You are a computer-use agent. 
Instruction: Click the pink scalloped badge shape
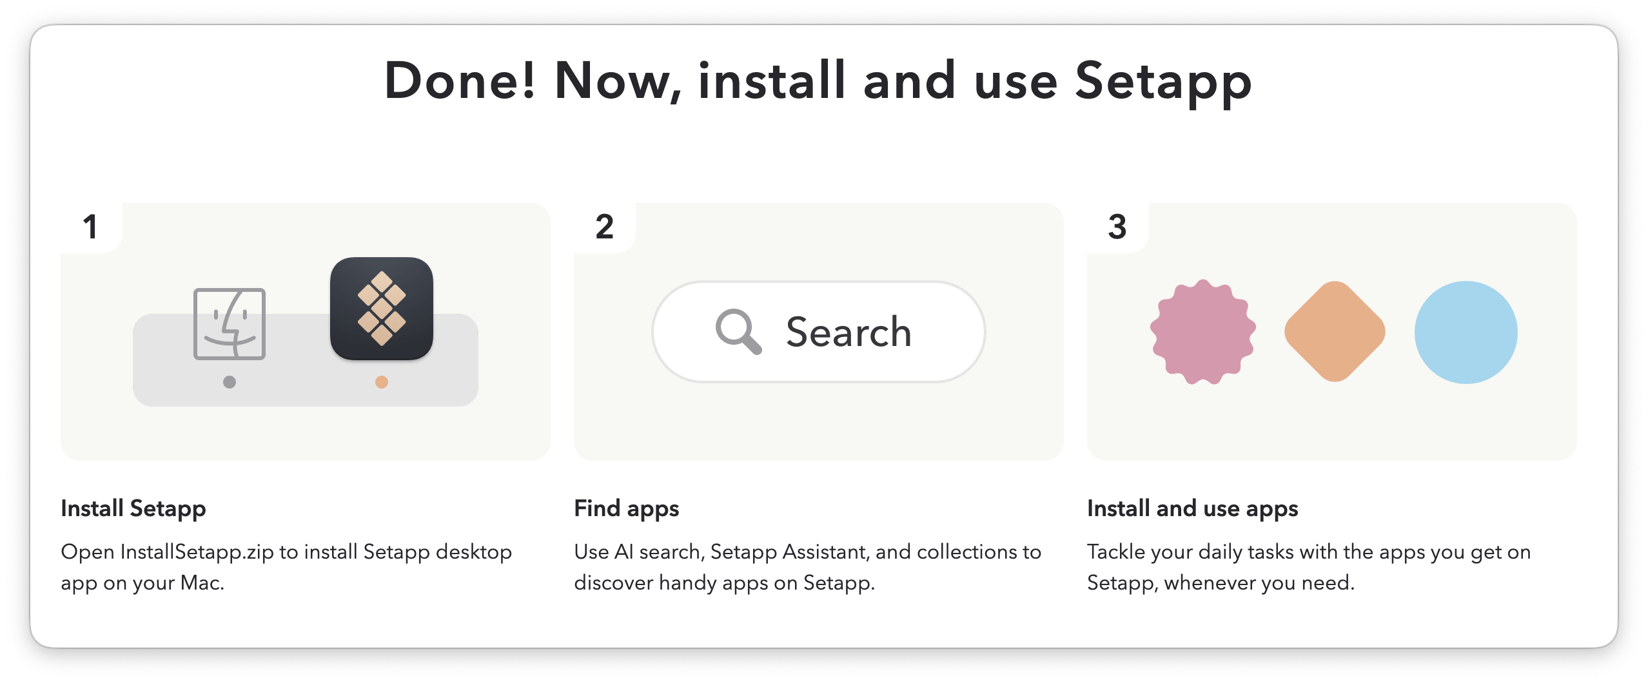point(1203,332)
